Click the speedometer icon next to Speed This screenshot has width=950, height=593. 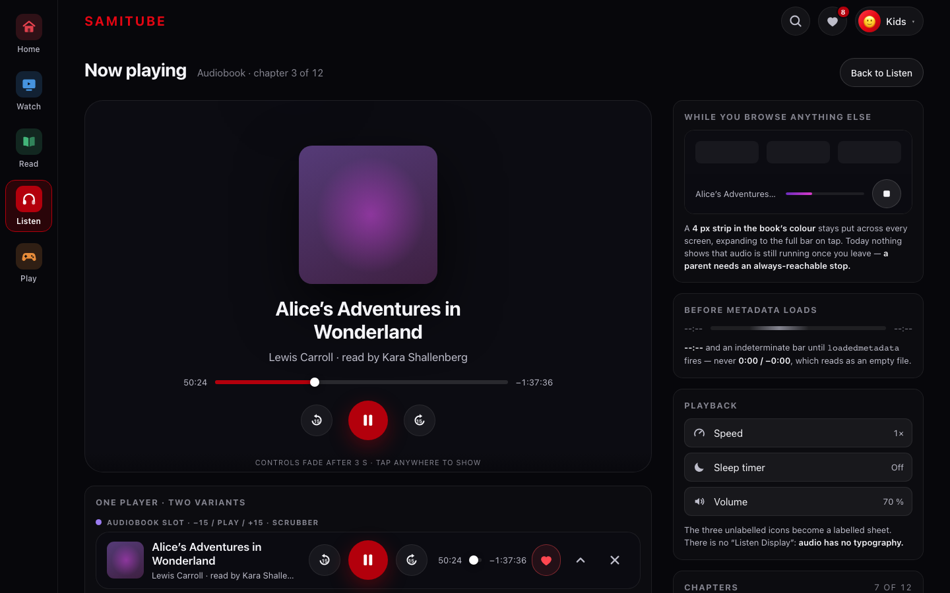coord(699,433)
